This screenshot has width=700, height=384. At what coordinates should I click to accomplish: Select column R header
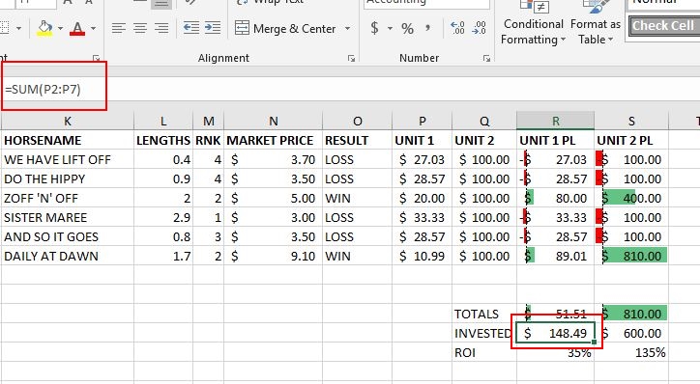pyautogui.click(x=555, y=122)
